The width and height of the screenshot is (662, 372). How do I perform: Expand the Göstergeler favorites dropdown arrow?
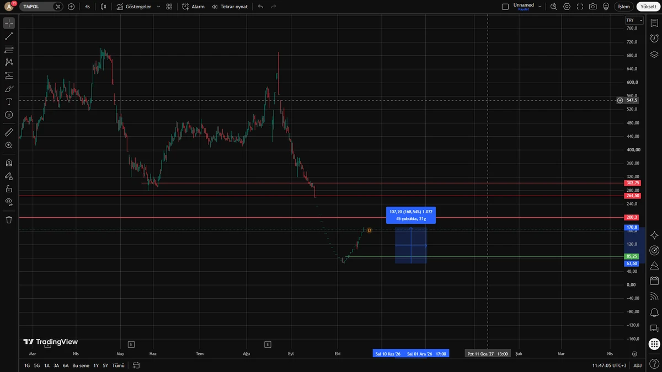point(158,7)
